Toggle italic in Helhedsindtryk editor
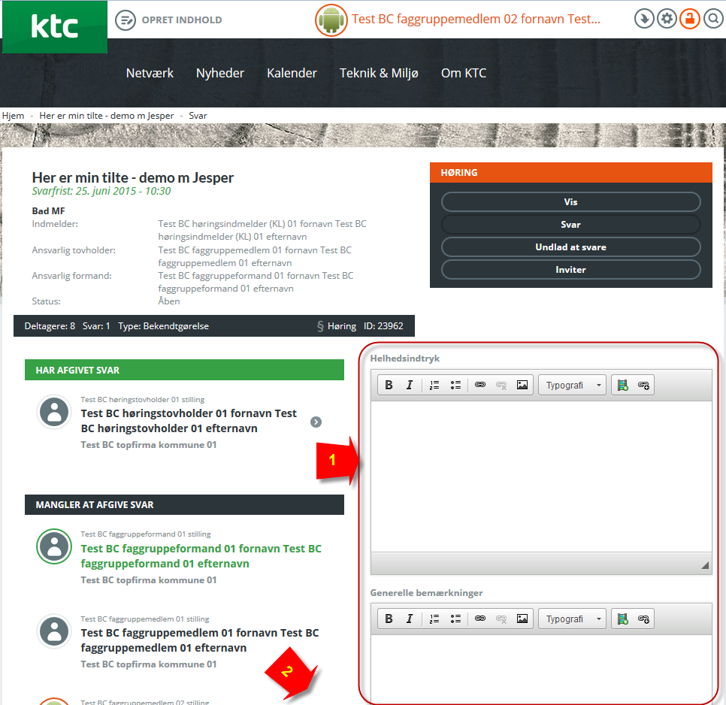Image resolution: width=726 pixels, height=705 pixels. [410, 385]
